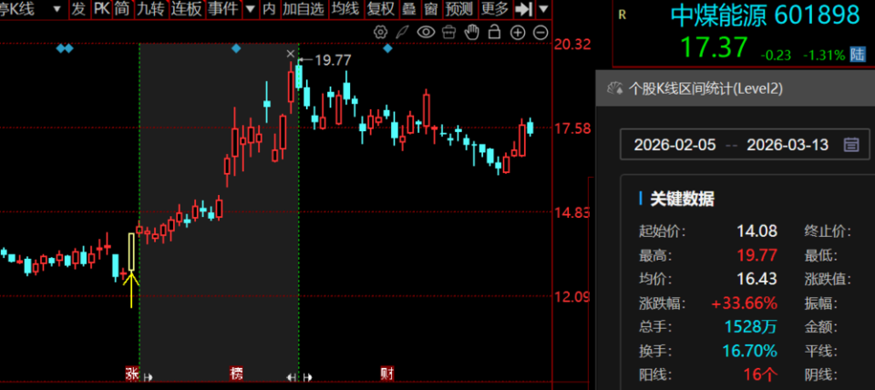This screenshot has width=875, height=390.
Task: Open the toolbox briefcase icon
Action: pos(449,32)
